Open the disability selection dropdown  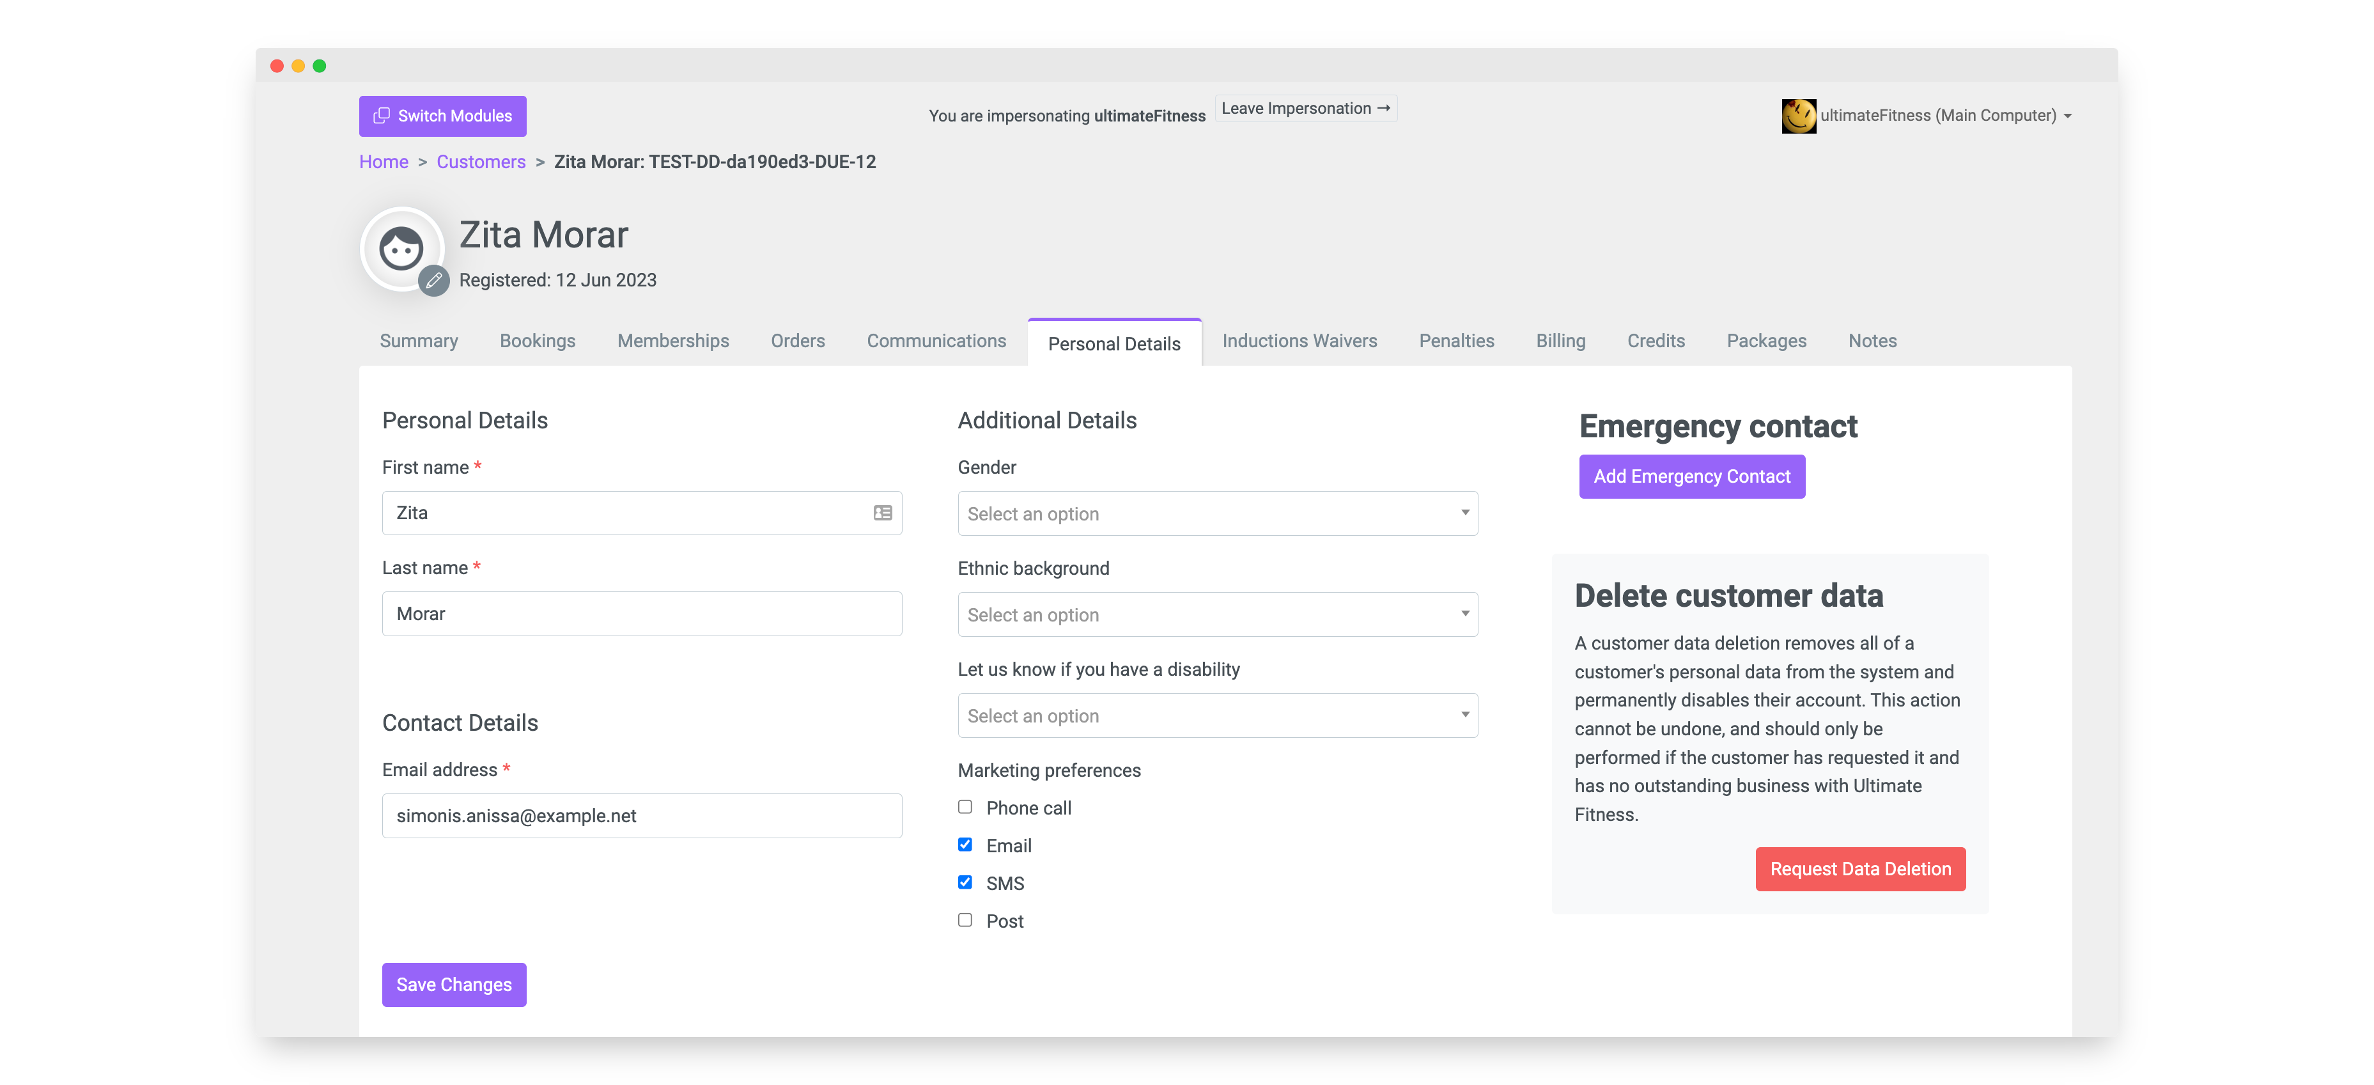click(1218, 715)
